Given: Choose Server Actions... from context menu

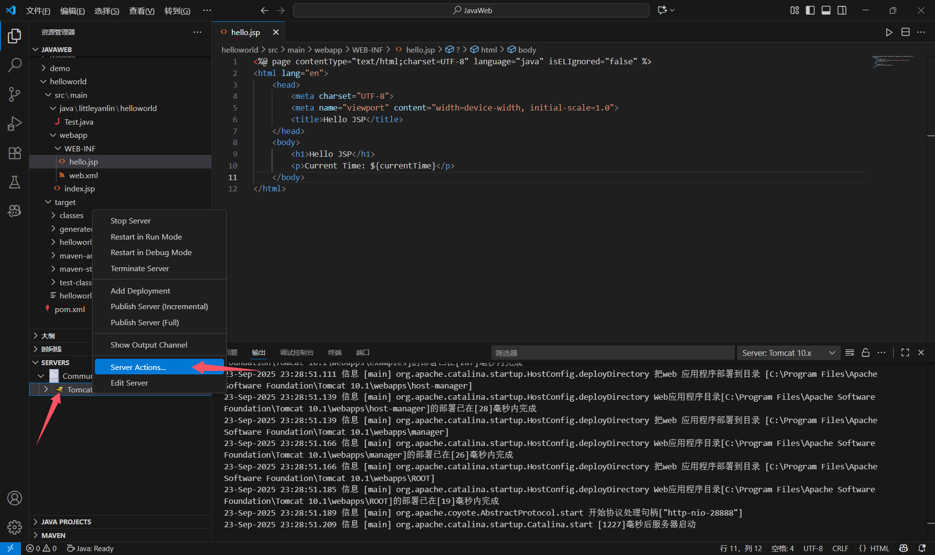Looking at the screenshot, I should 138,367.
